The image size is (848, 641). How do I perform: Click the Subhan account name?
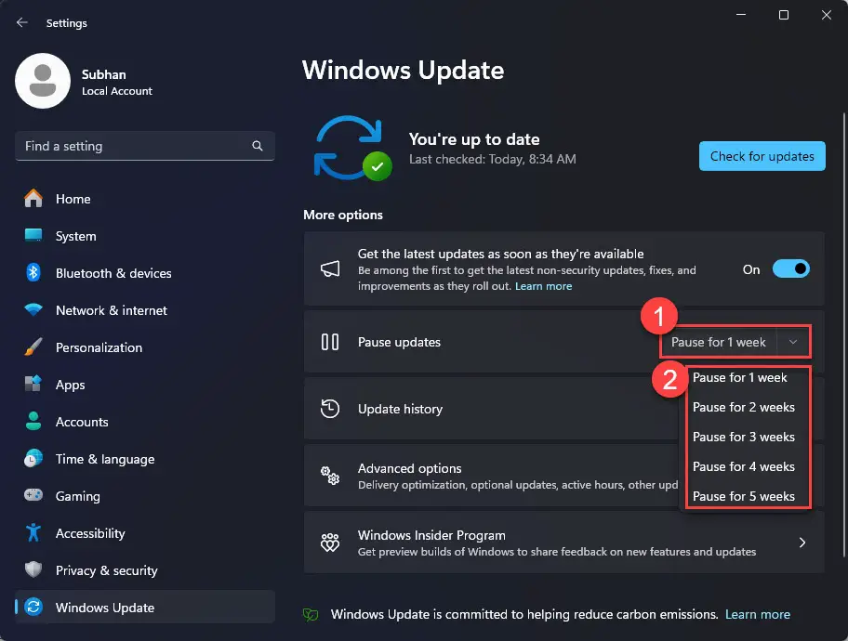[x=104, y=74]
